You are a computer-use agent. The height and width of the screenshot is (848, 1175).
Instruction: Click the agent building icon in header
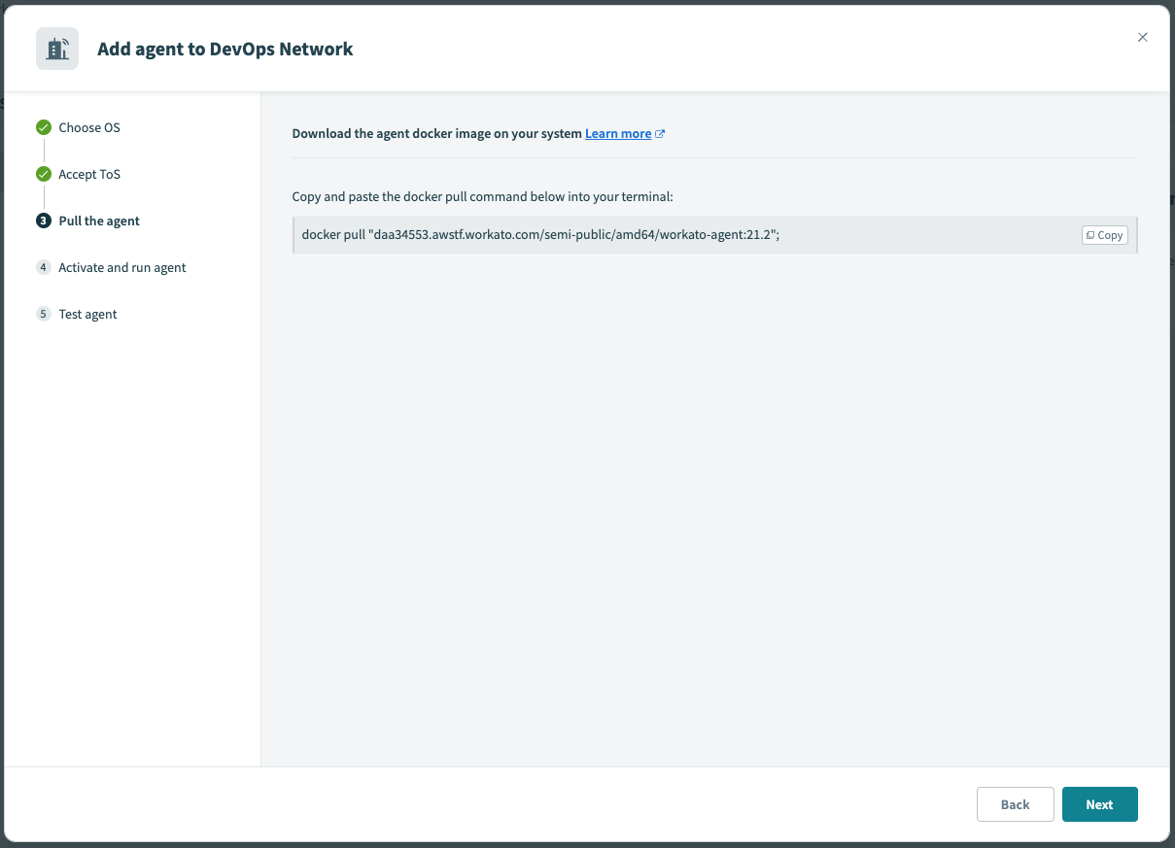coord(57,49)
